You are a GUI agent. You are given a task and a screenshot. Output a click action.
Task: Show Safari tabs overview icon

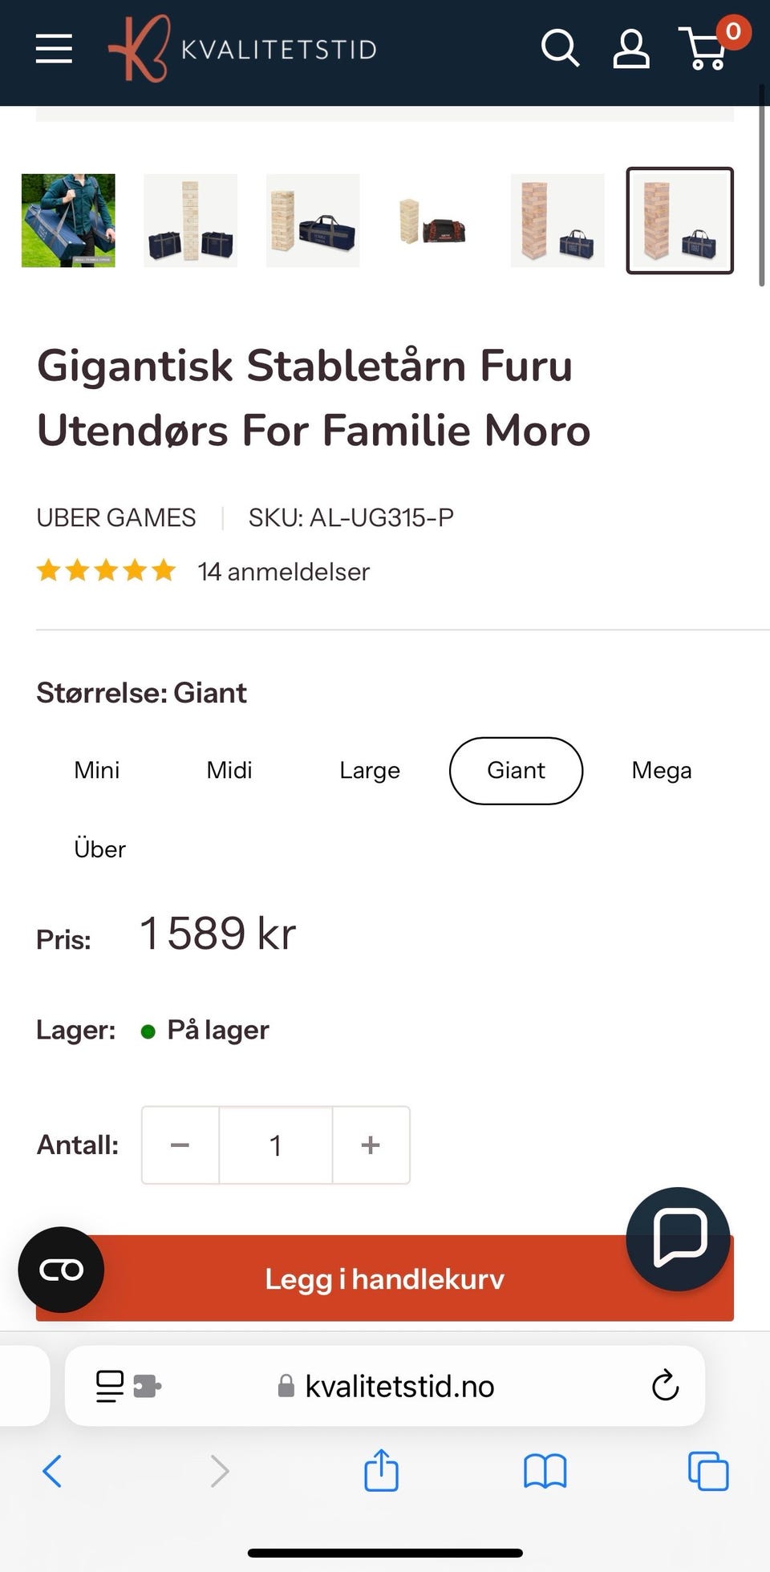tap(708, 1471)
